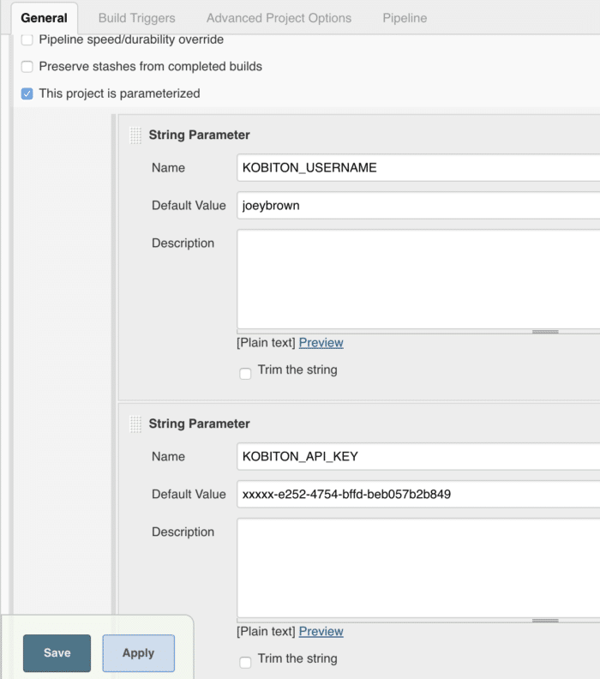Screen dimensions: 600x679
Task: Grab the first String Parameter drag handle
Action: (135, 135)
